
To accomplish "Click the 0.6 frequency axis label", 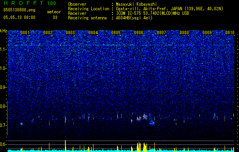I will click(3, 144).
